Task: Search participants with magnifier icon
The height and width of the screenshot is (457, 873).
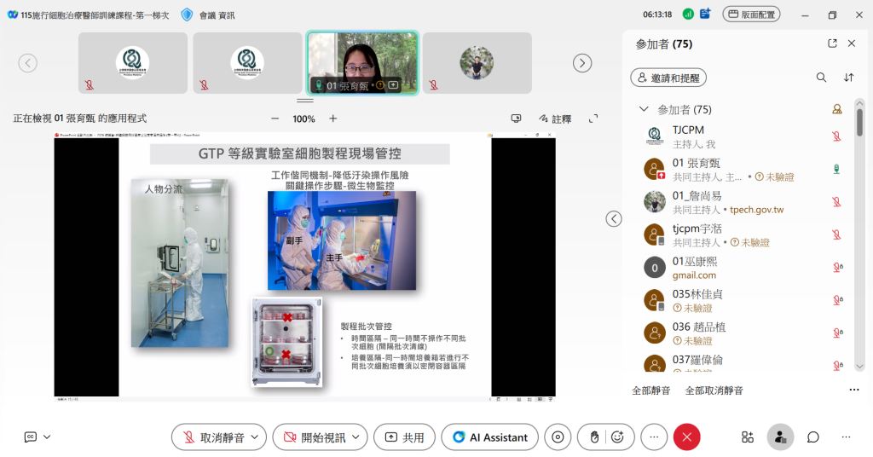Action: pyautogui.click(x=821, y=78)
